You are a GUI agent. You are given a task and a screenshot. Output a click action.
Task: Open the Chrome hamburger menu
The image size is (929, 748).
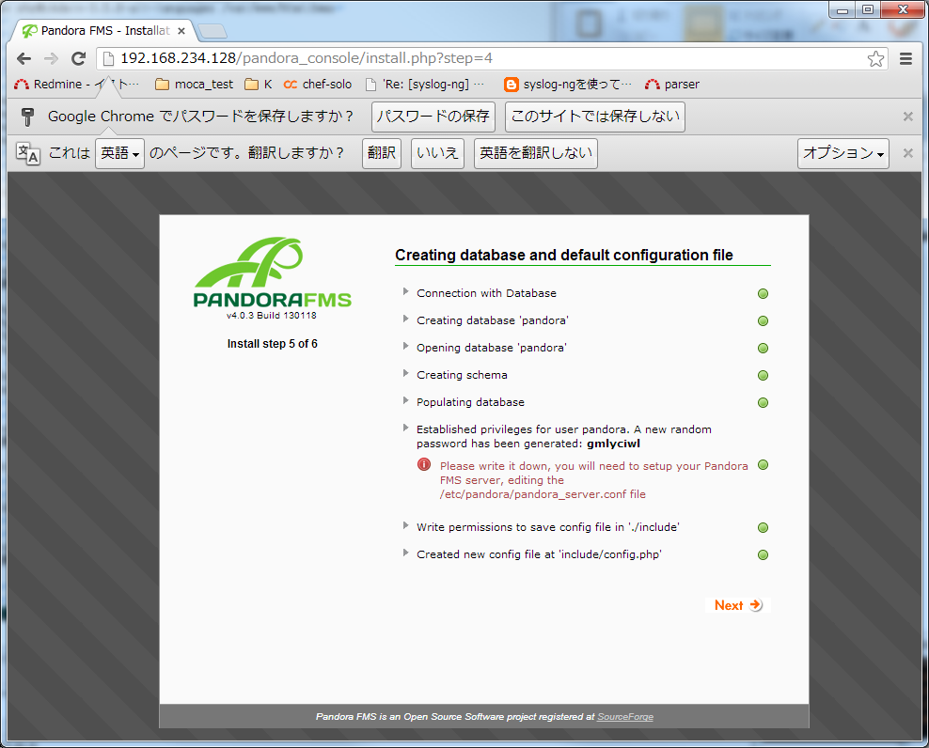[906, 58]
